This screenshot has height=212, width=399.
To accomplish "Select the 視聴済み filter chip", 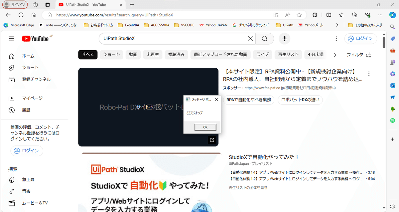I will (176, 55).
